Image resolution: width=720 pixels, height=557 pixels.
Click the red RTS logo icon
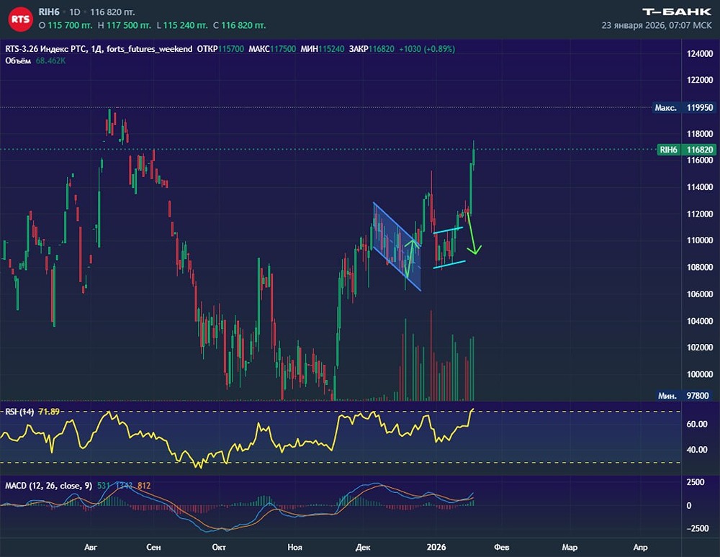(x=20, y=19)
